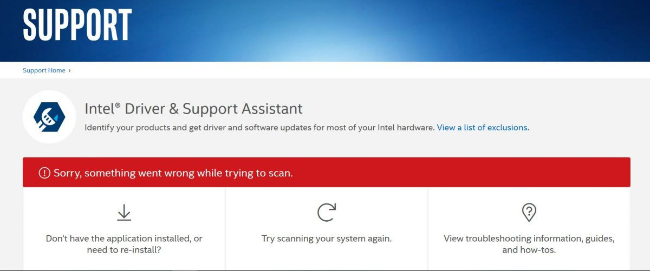Click "Identify your products and get driver" description
The height and width of the screenshot is (271, 650).
(x=259, y=128)
